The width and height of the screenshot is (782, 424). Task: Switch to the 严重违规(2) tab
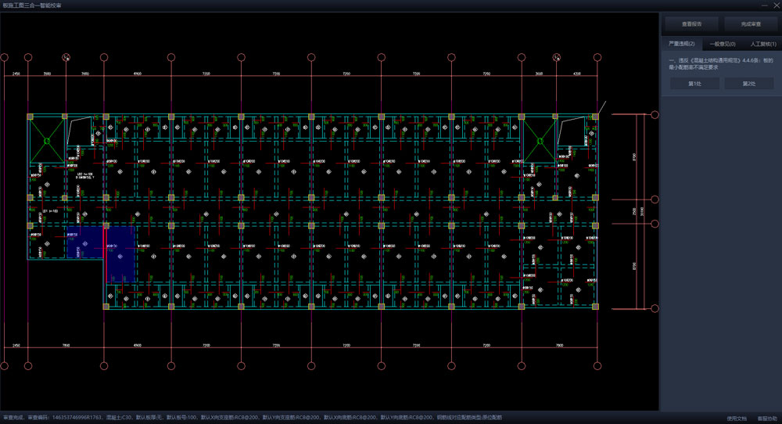pyautogui.click(x=680, y=44)
